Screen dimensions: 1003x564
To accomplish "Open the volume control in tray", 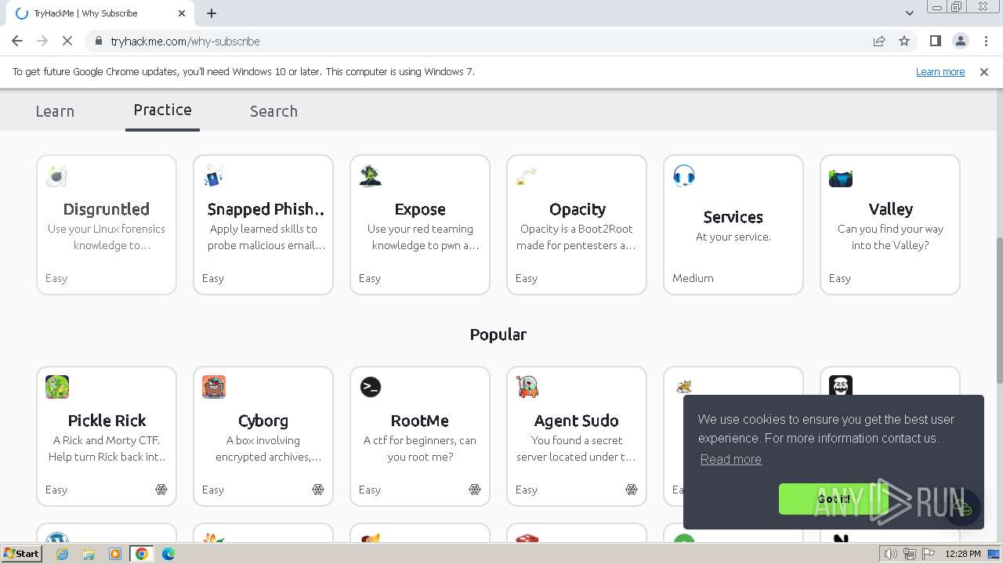I will pyautogui.click(x=890, y=554).
